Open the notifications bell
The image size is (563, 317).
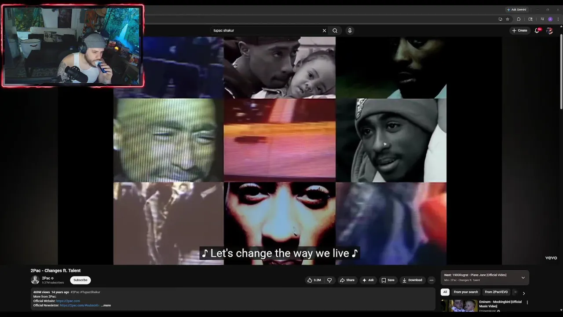pyautogui.click(x=537, y=30)
